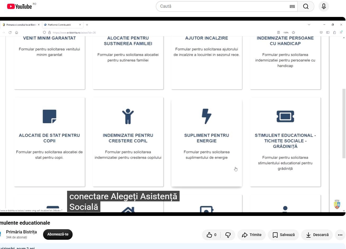The height and width of the screenshot is (249, 346).
Task: Dislike the video with thumbs-down
Action: (228, 235)
